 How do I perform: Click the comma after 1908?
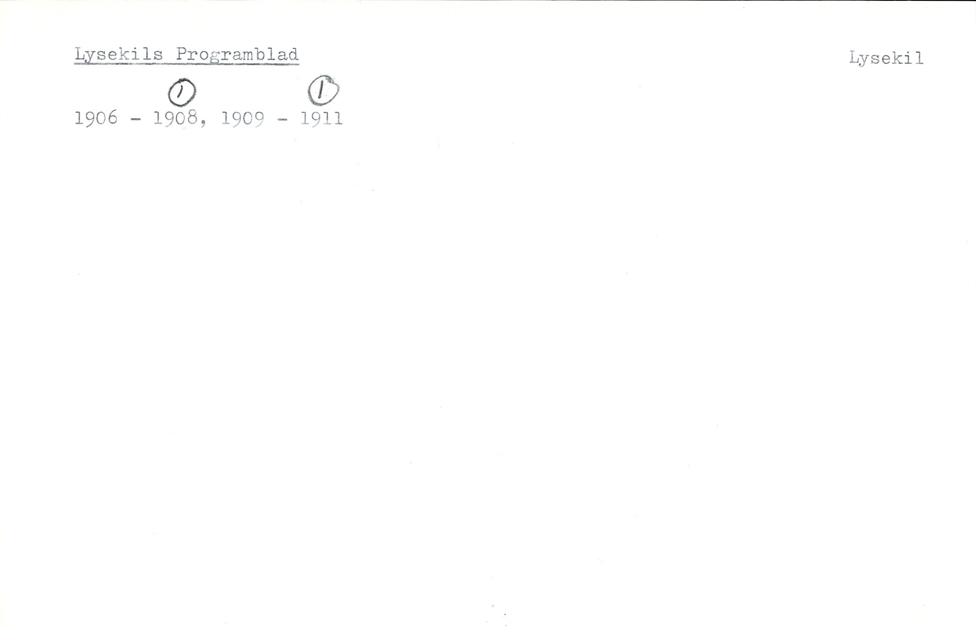point(202,123)
